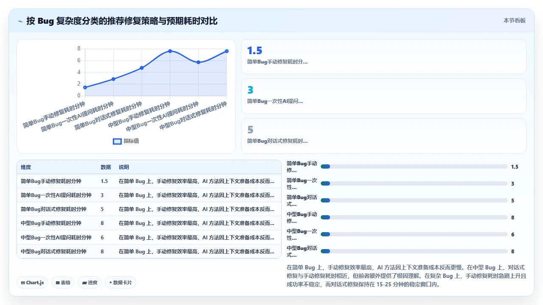This screenshot has width=543, height=305.
Task: Click the progress value 6
Action: click(x=513, y=235)
